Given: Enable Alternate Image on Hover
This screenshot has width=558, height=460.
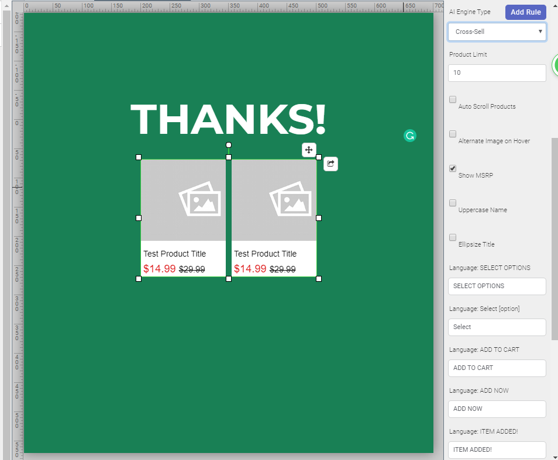Looking at the screenshot, I should (x=452, y=134).
